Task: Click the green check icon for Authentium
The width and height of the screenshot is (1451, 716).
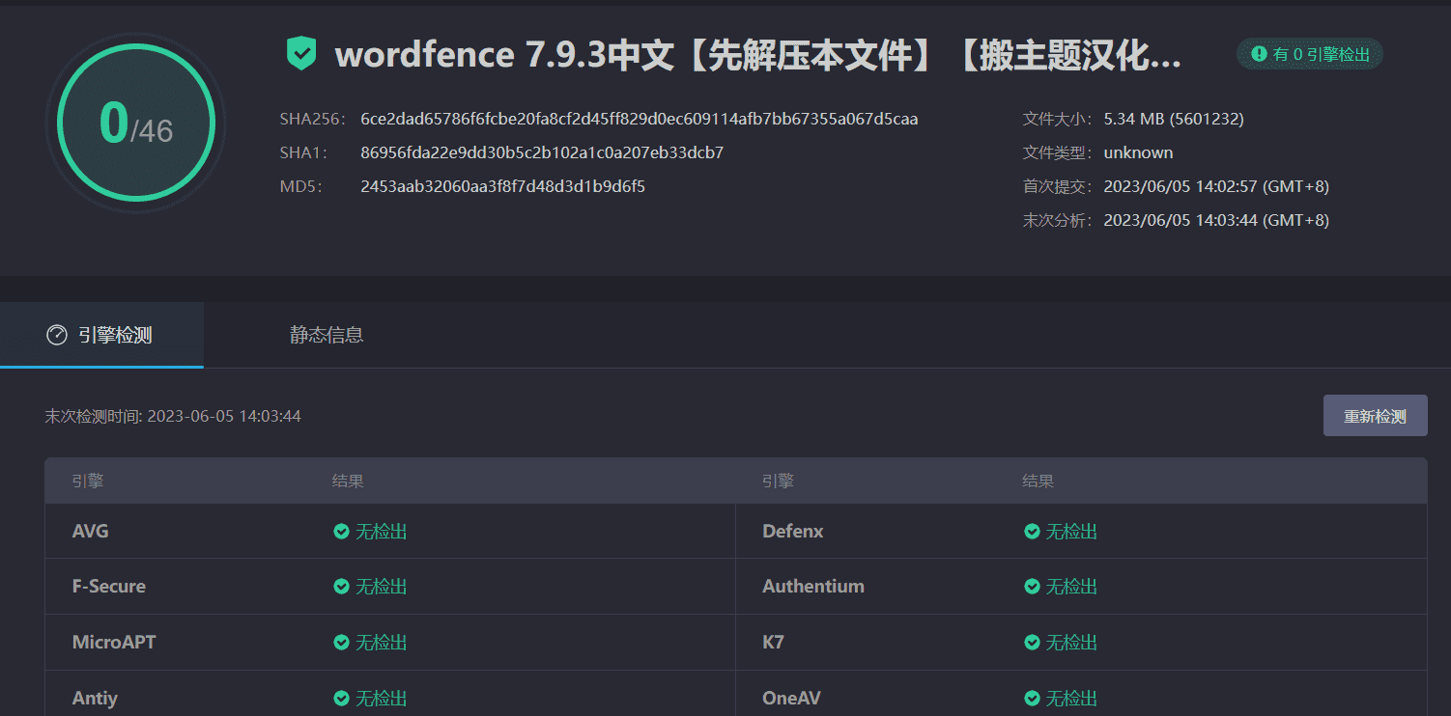Action: (1032, 587)
